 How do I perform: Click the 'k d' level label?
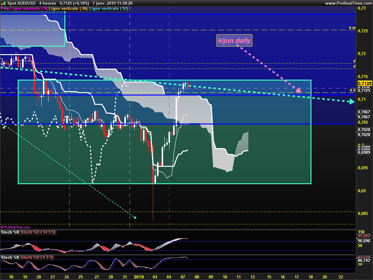tap(352, 90)
